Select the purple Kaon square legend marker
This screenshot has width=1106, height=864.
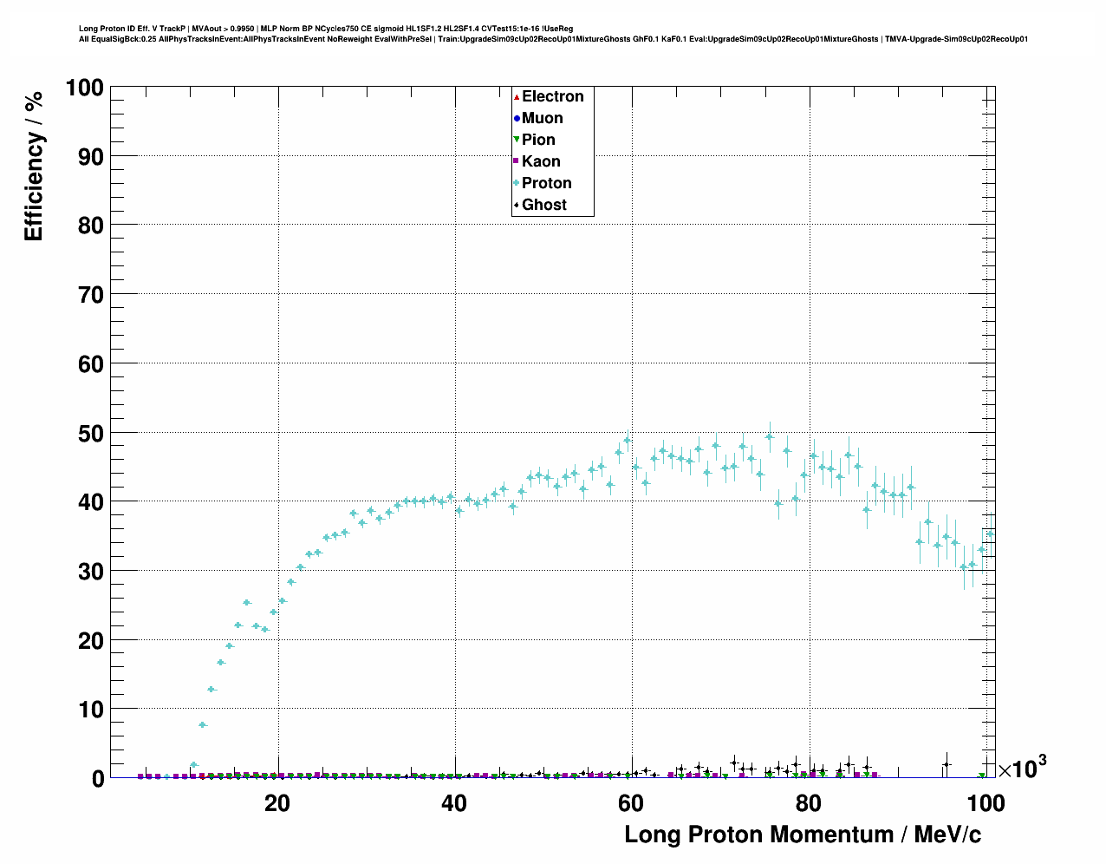(x=517, y=161)
